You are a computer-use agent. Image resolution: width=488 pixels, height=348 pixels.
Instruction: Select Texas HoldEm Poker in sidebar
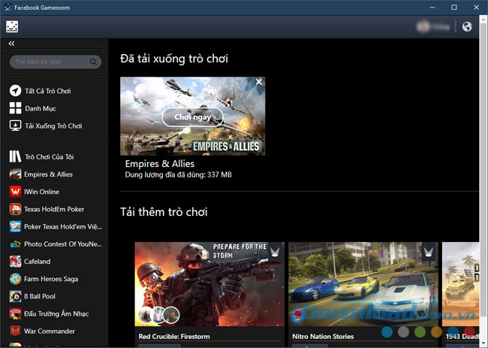[x=53, y=209]
